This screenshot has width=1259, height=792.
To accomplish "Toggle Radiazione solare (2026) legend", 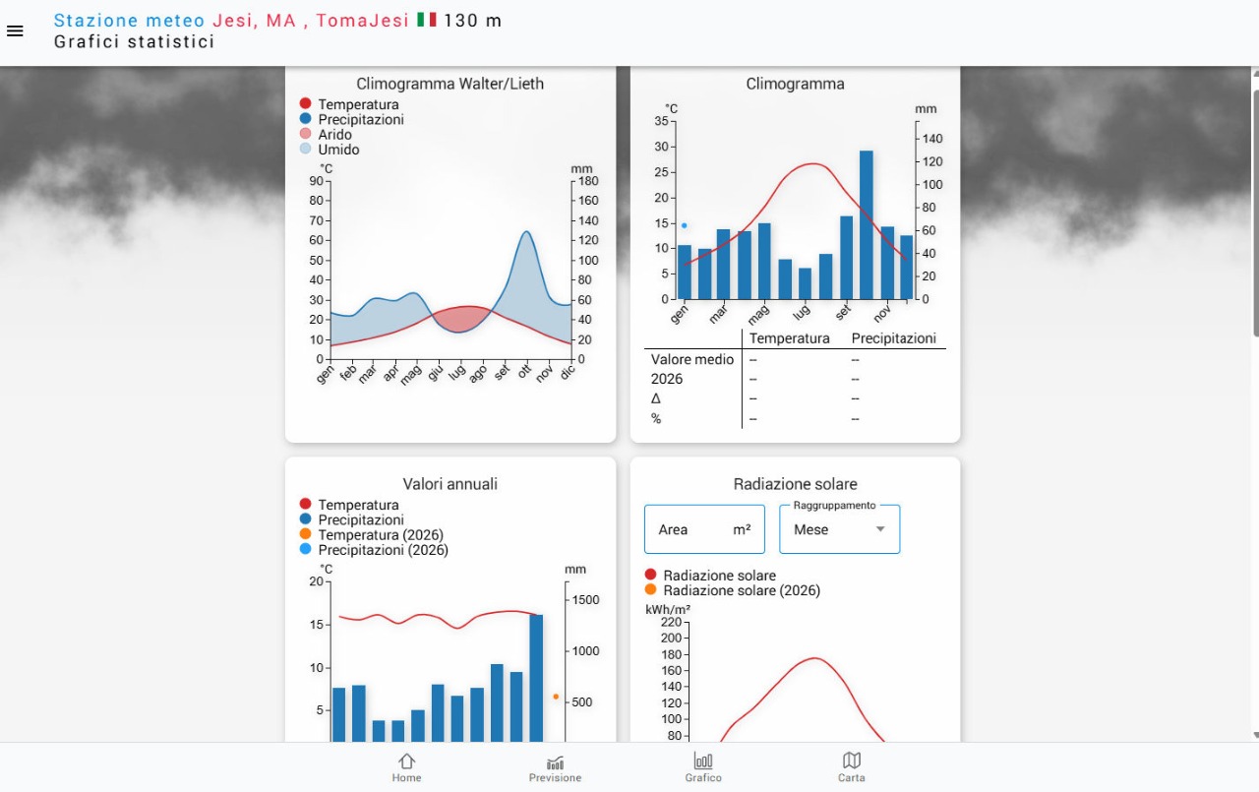I will (x=741, y=590).
